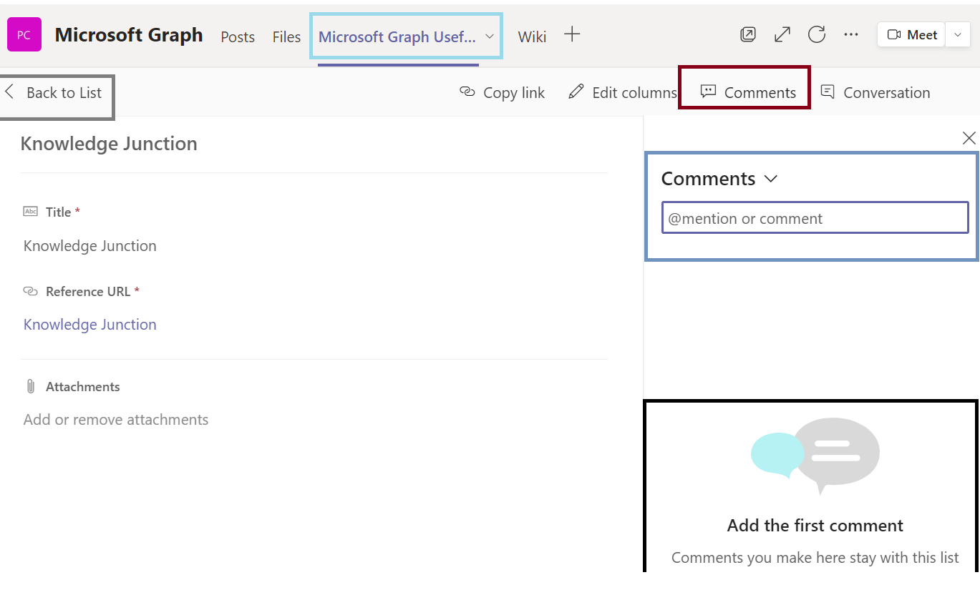Viewport: 980px width, 590px height.
Task: Reload the tab with refresh icon
Action: [x=817, y=34]
